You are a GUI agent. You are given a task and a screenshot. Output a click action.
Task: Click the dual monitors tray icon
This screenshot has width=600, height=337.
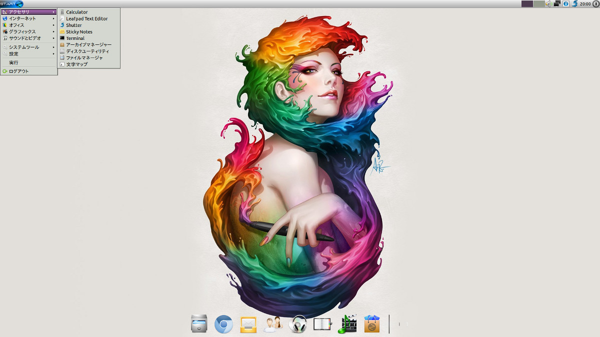[x=557, y=3]
